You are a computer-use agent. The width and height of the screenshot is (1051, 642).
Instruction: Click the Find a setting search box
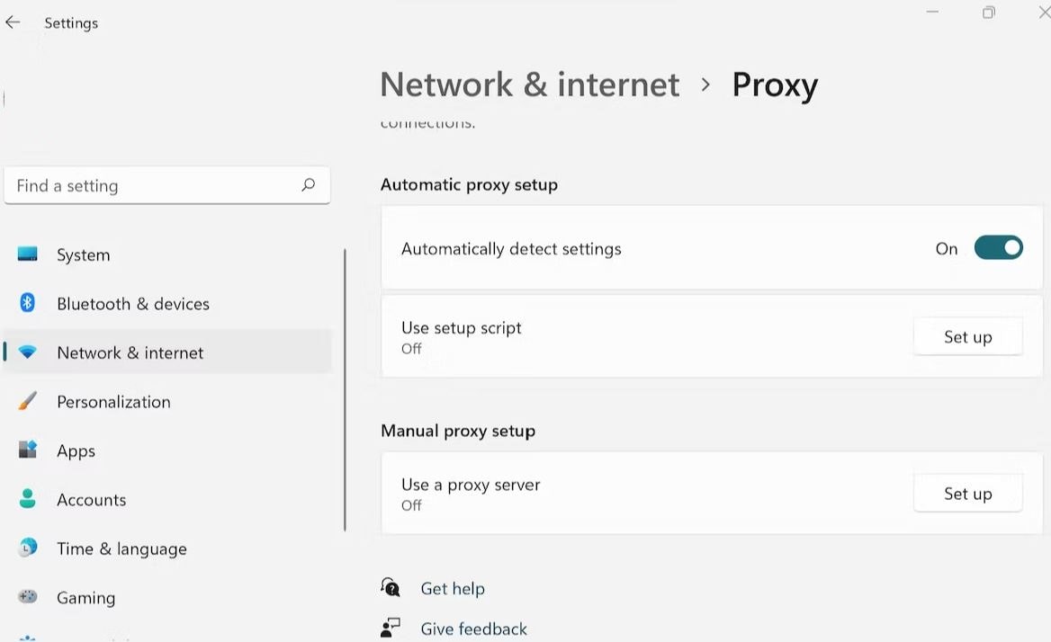153,186
